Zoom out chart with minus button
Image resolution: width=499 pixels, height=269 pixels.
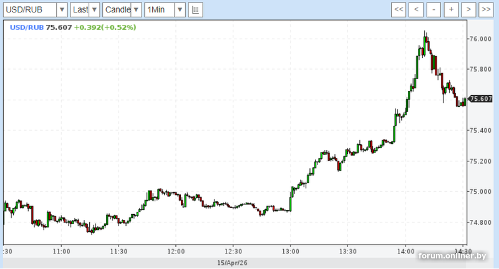[x=434, y=9]
